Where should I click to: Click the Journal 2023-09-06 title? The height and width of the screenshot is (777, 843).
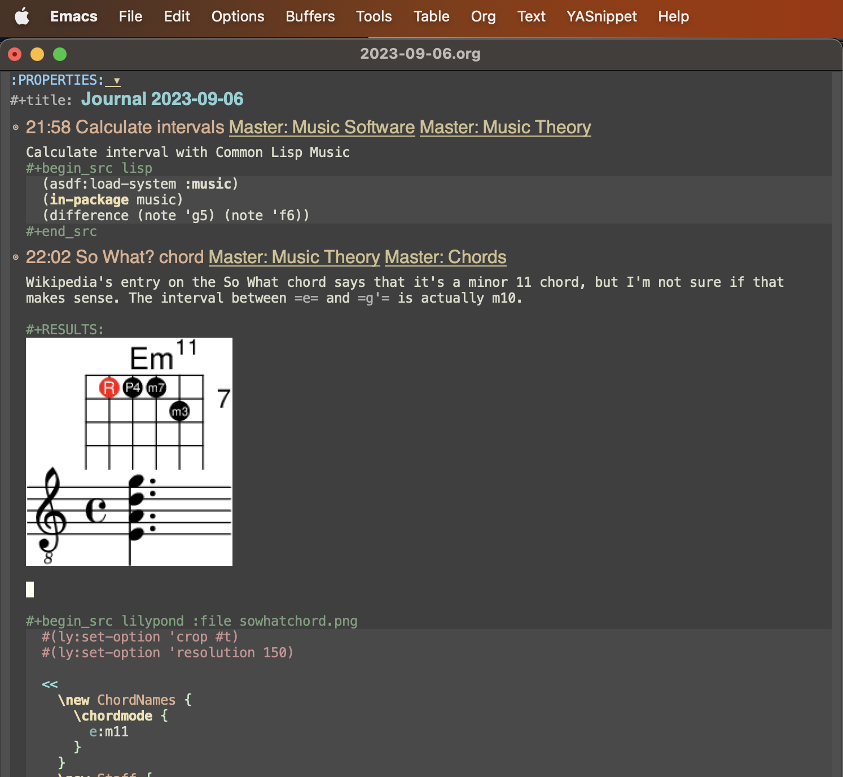pos(162,99)
